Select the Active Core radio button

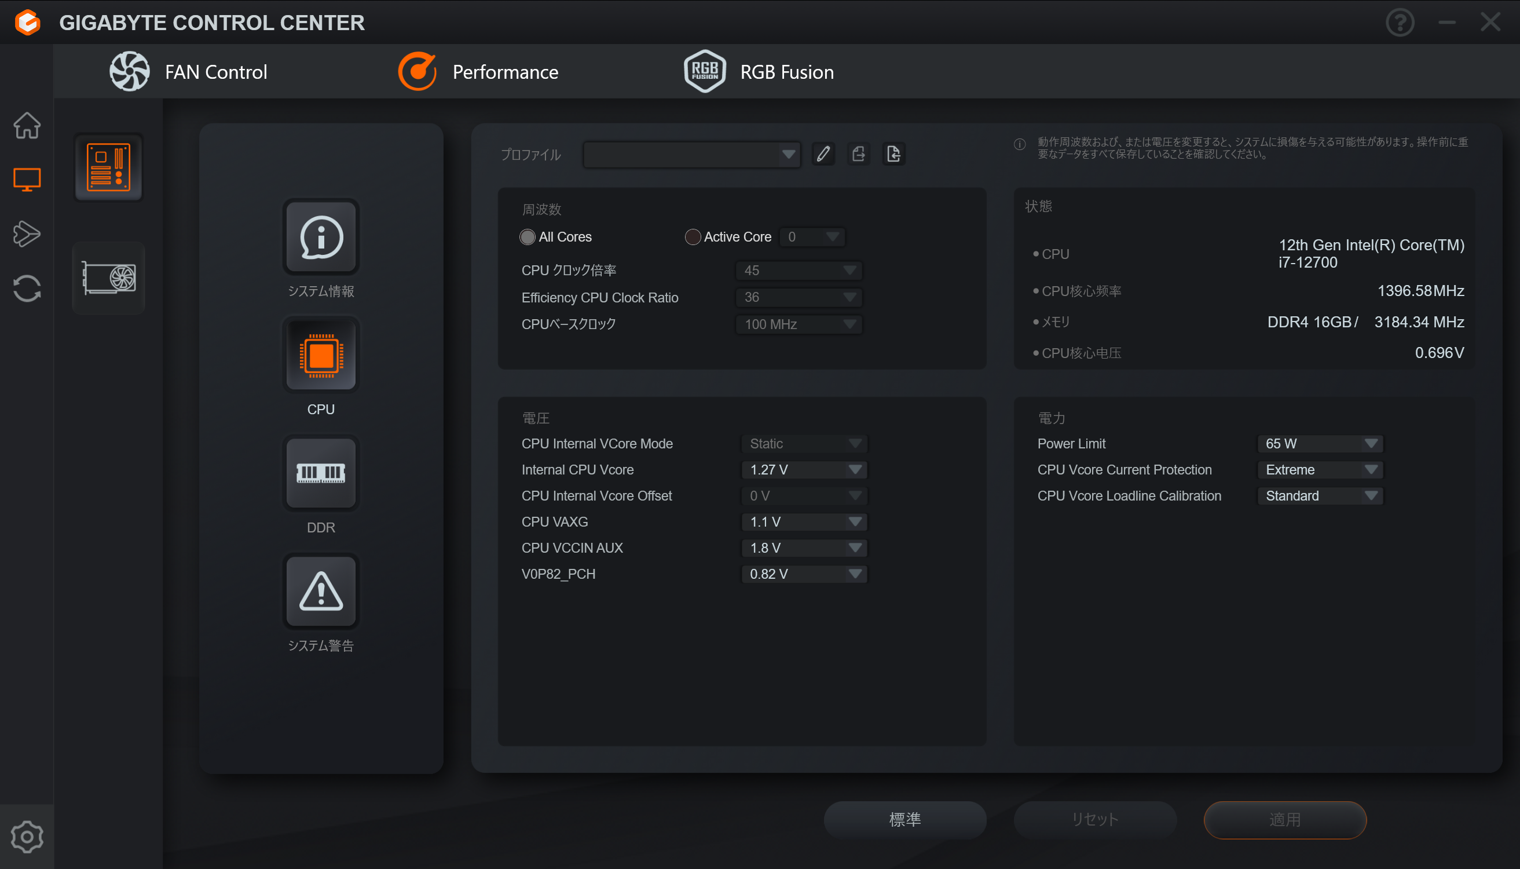(x=692, y=237)
